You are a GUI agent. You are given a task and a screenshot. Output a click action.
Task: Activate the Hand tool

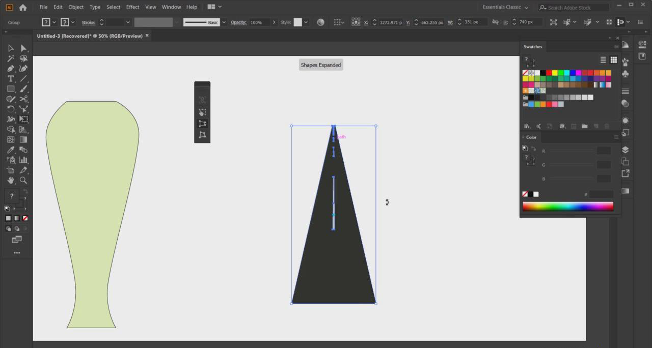11,181
